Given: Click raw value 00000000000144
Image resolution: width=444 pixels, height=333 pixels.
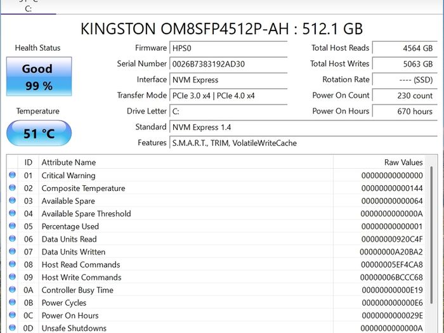Looking at the screenshot, I should [392, 188].
